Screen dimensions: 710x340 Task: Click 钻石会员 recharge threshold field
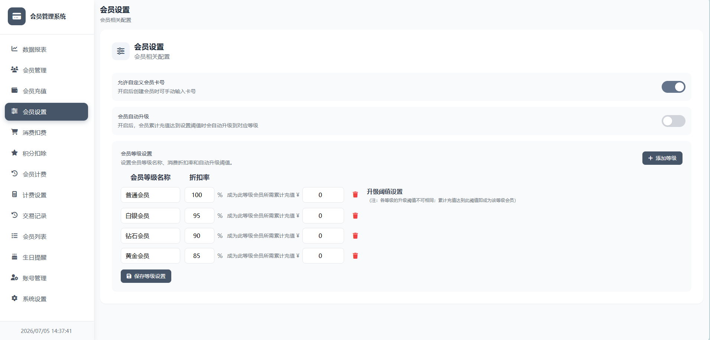tap(323, 236)
